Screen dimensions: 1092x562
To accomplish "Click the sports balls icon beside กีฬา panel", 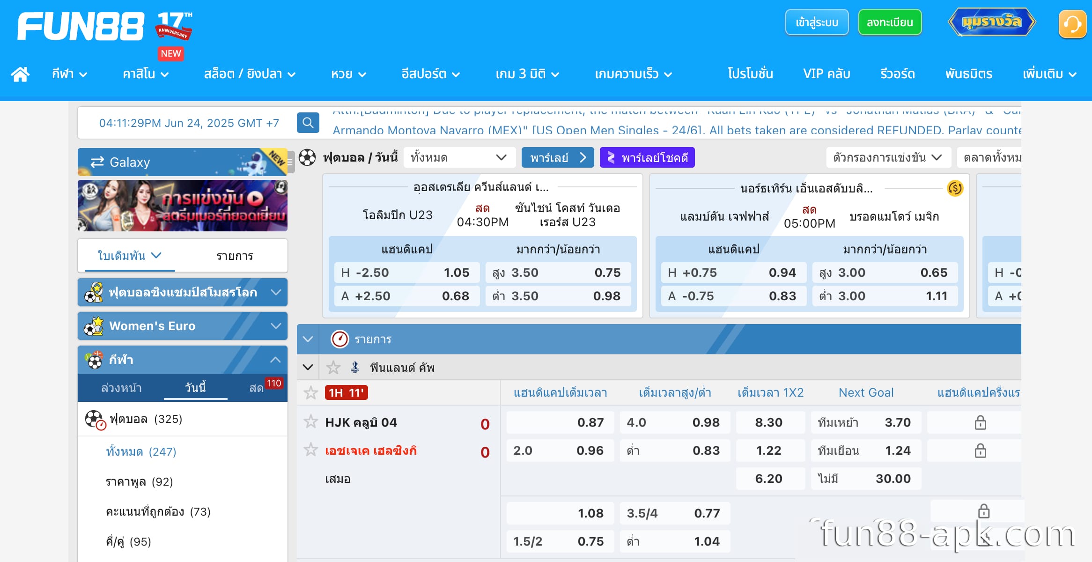I will click(94, 360).
